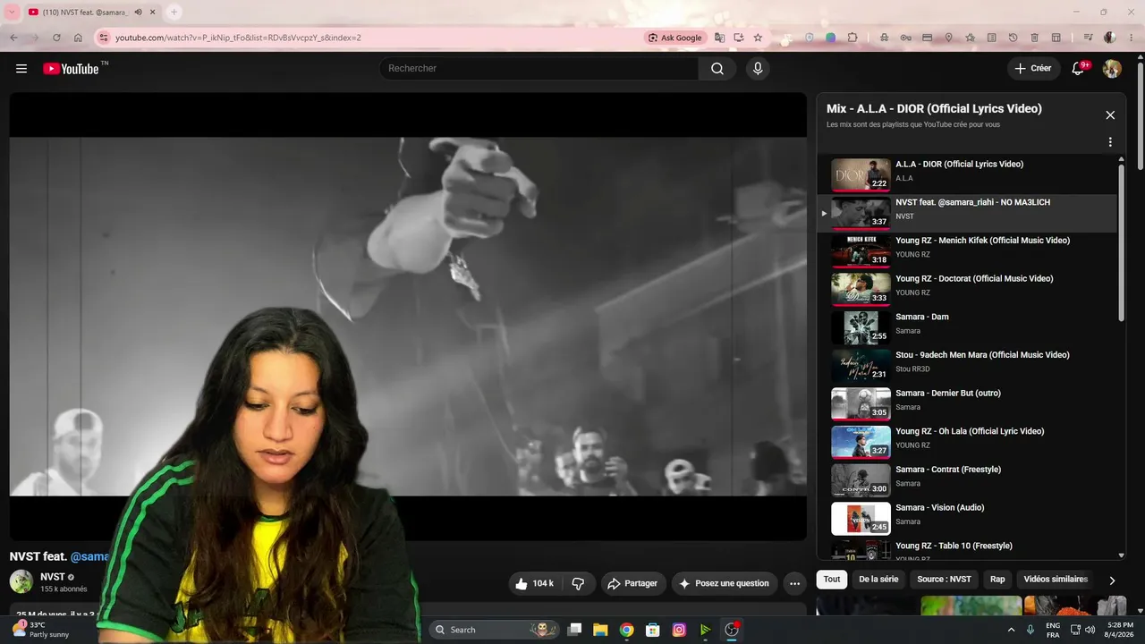Image resolution: width=1145 pixels, height=644 pixels.
Task: Open File Explorer from the taskbar
Action: [x=601, y=630]
